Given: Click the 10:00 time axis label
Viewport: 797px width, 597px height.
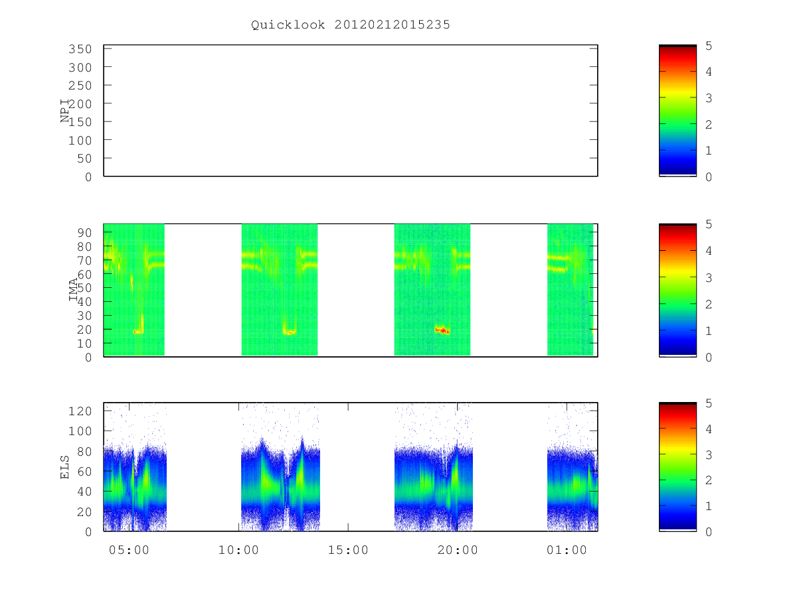Looking at the screenshot, I should (238, 550).
